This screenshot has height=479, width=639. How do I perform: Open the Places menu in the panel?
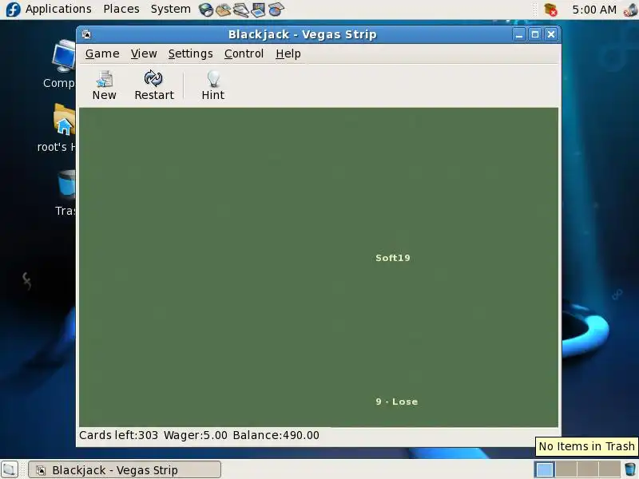[121, 9]
